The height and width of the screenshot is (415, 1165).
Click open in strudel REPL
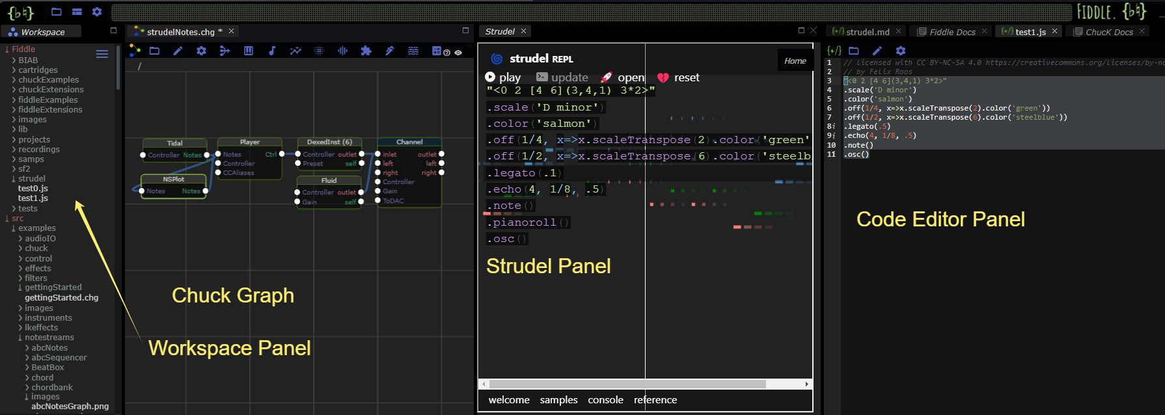(x=623, y=77)
